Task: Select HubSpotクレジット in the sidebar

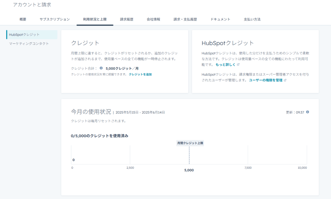Action: pos(32,35)
